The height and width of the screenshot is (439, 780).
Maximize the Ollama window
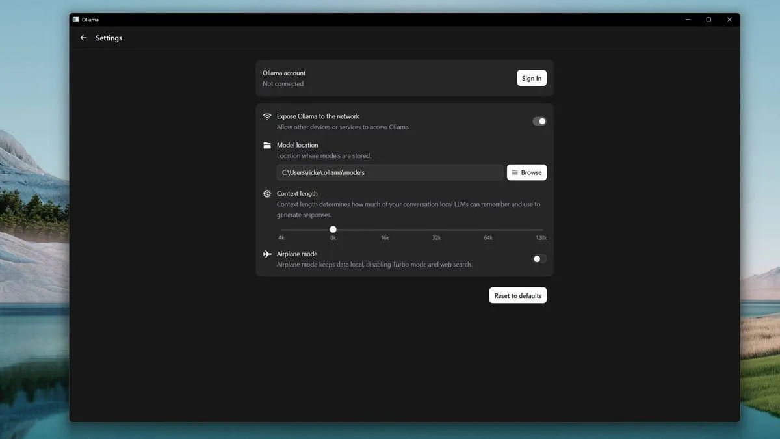tap(708, 20)
